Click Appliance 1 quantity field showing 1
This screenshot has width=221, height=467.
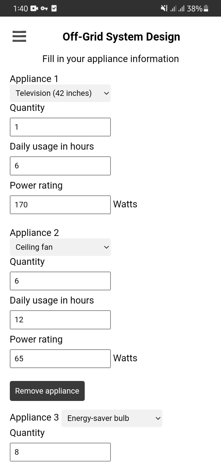[x=60, y=127]
